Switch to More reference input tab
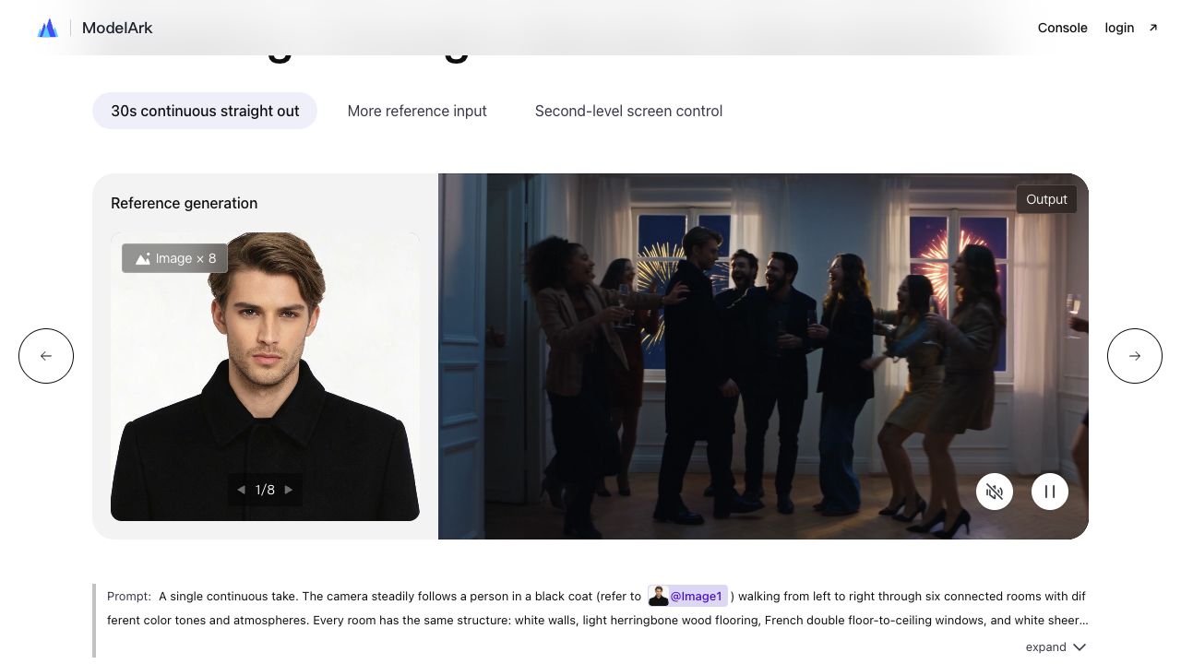This screenshot has height=664, width=1181. click(x=417, y=111)
